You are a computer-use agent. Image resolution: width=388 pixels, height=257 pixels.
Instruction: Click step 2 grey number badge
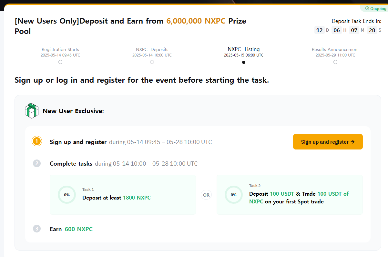click(37, 163)
